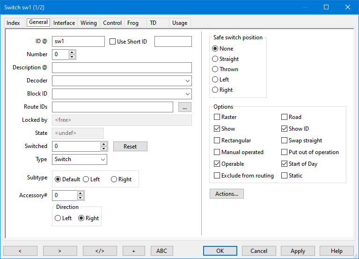Click the ABC button
This screenshot has width=359, height=259.
coord(161,251)
